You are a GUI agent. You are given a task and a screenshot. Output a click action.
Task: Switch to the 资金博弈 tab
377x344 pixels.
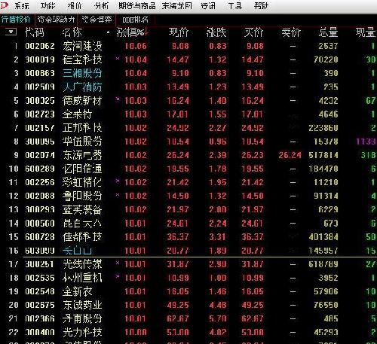click(97, 20)
